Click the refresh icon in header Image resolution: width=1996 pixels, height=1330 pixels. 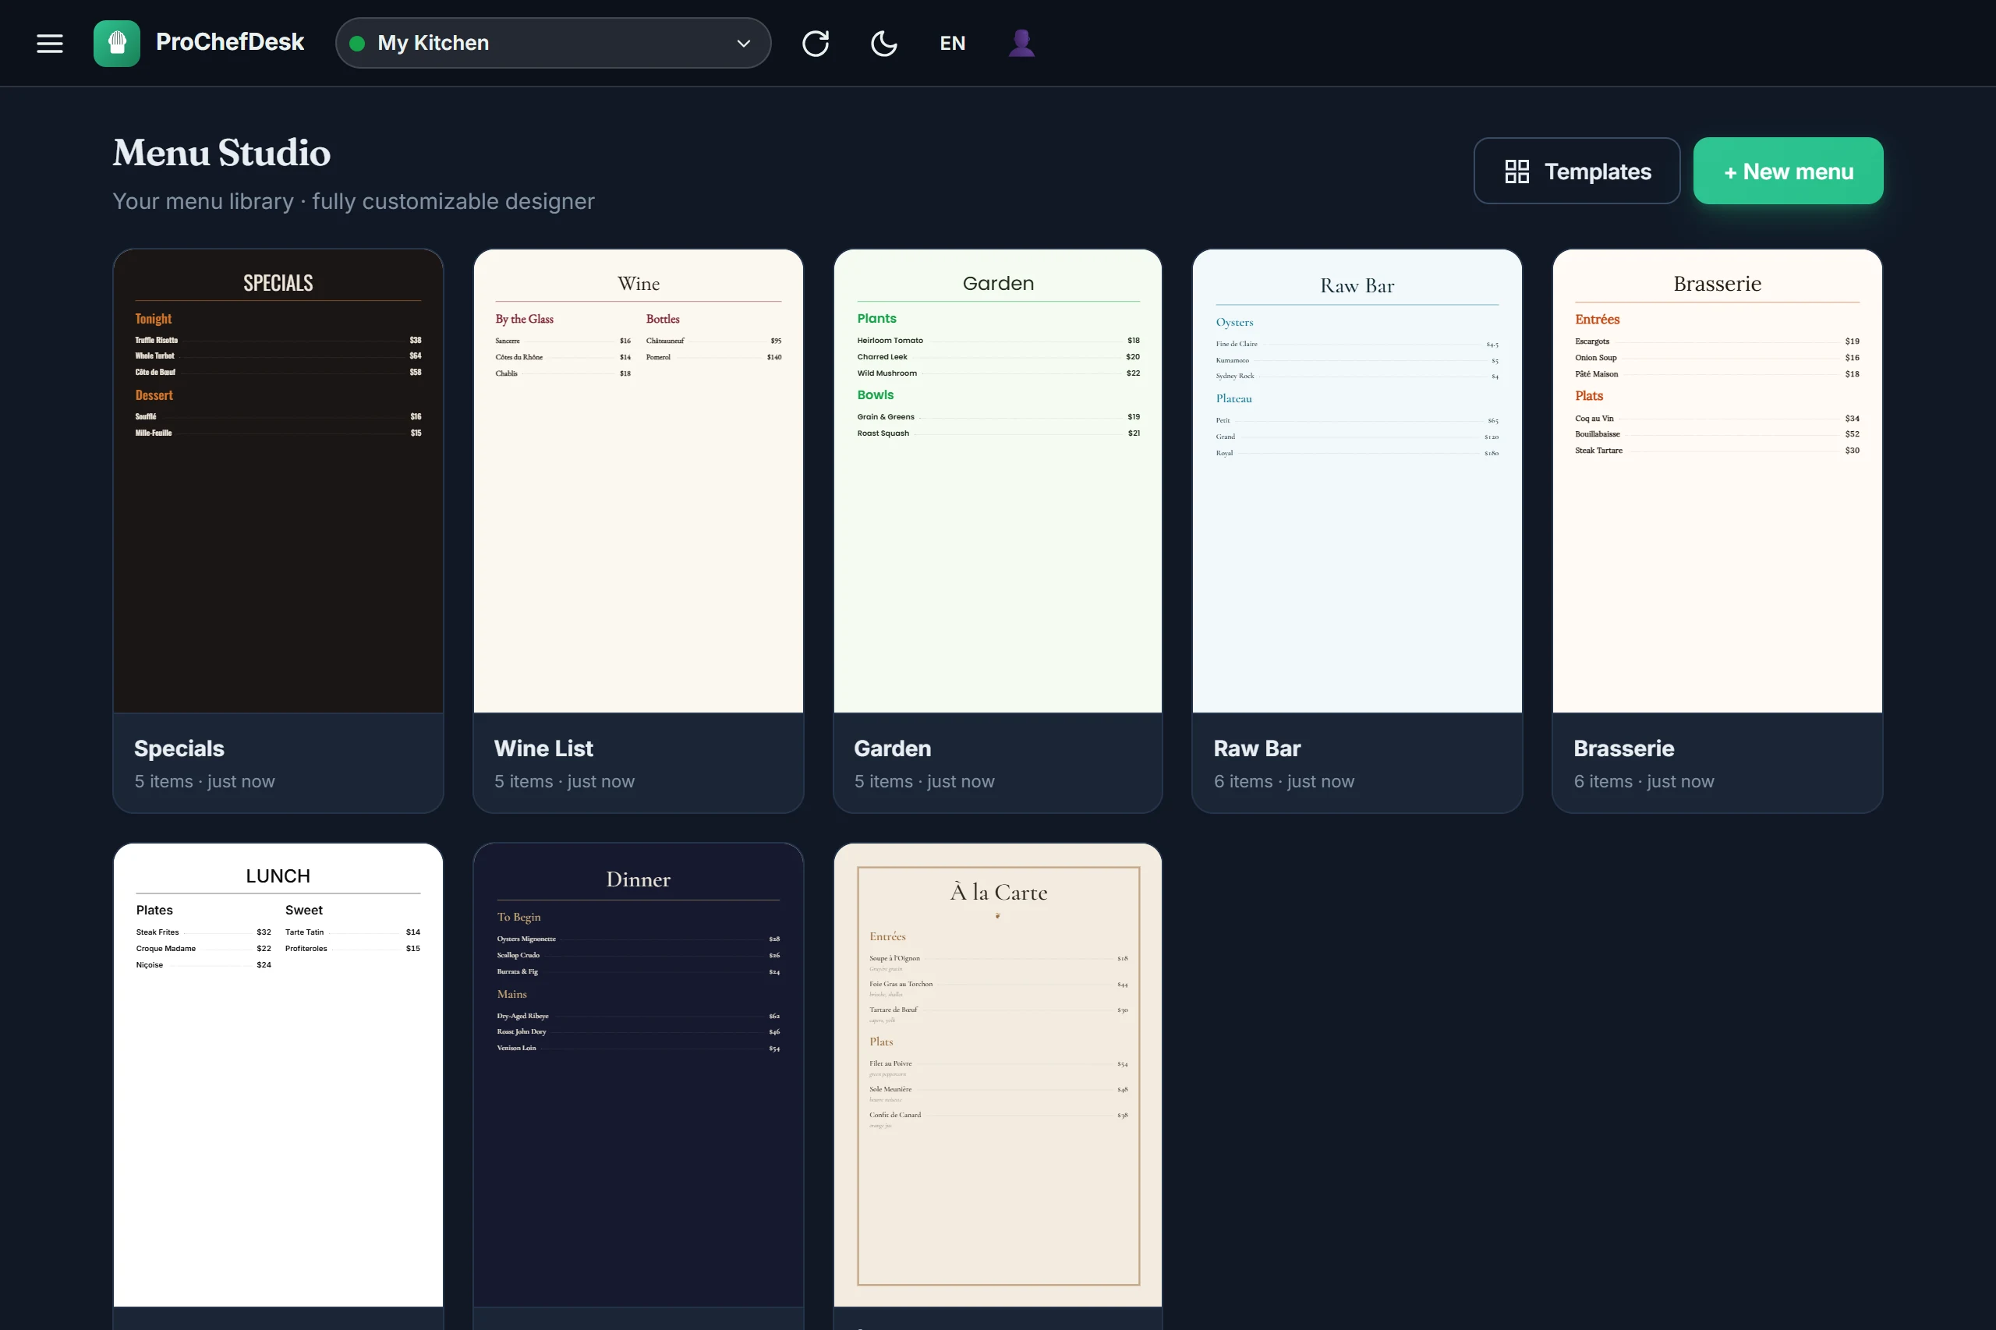816,43
